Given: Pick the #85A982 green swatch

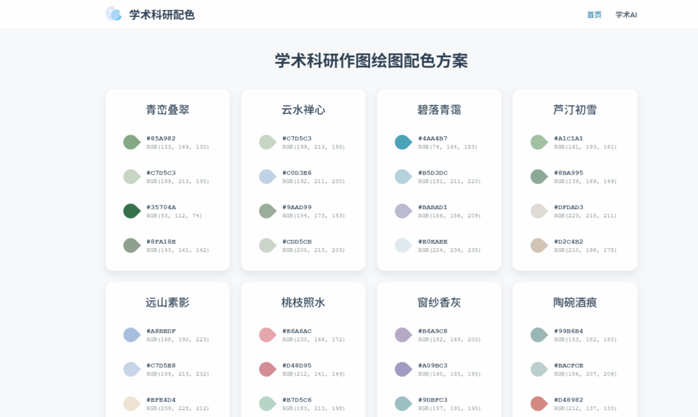Looking at the screenshot, I should click(132, 142).
